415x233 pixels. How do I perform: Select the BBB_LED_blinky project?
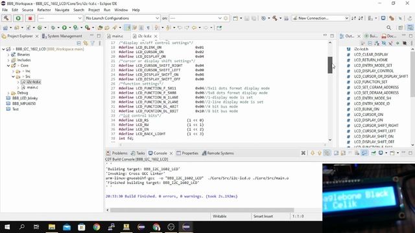25,98
